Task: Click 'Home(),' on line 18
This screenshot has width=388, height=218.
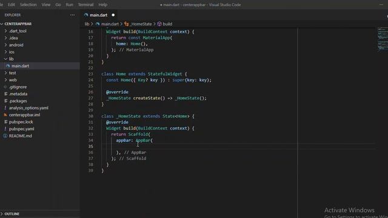Action: click(x=139, y=44)
